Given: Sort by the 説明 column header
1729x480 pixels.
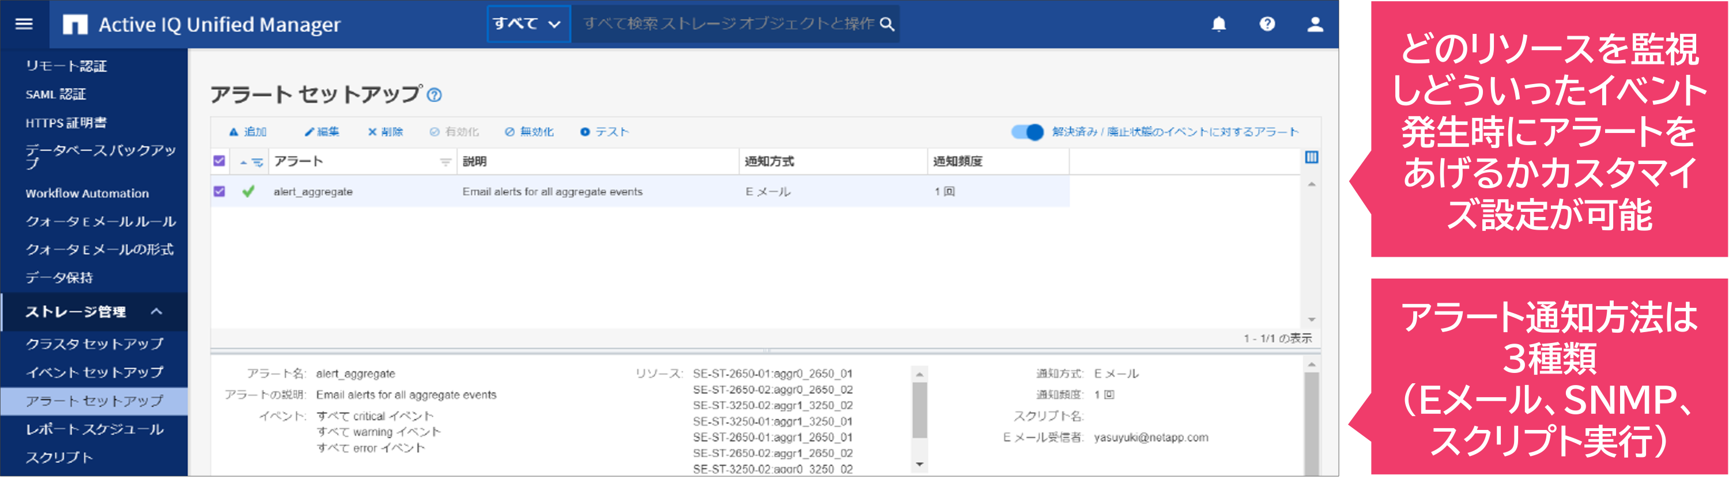Looking at the screenshot, I should (x=475, y=162).
